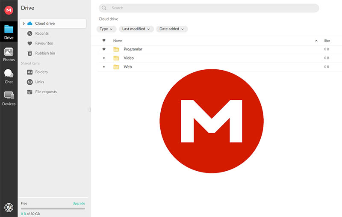Click the 0 B size of Programlar

pyautogui.click(x=327, y=49)
